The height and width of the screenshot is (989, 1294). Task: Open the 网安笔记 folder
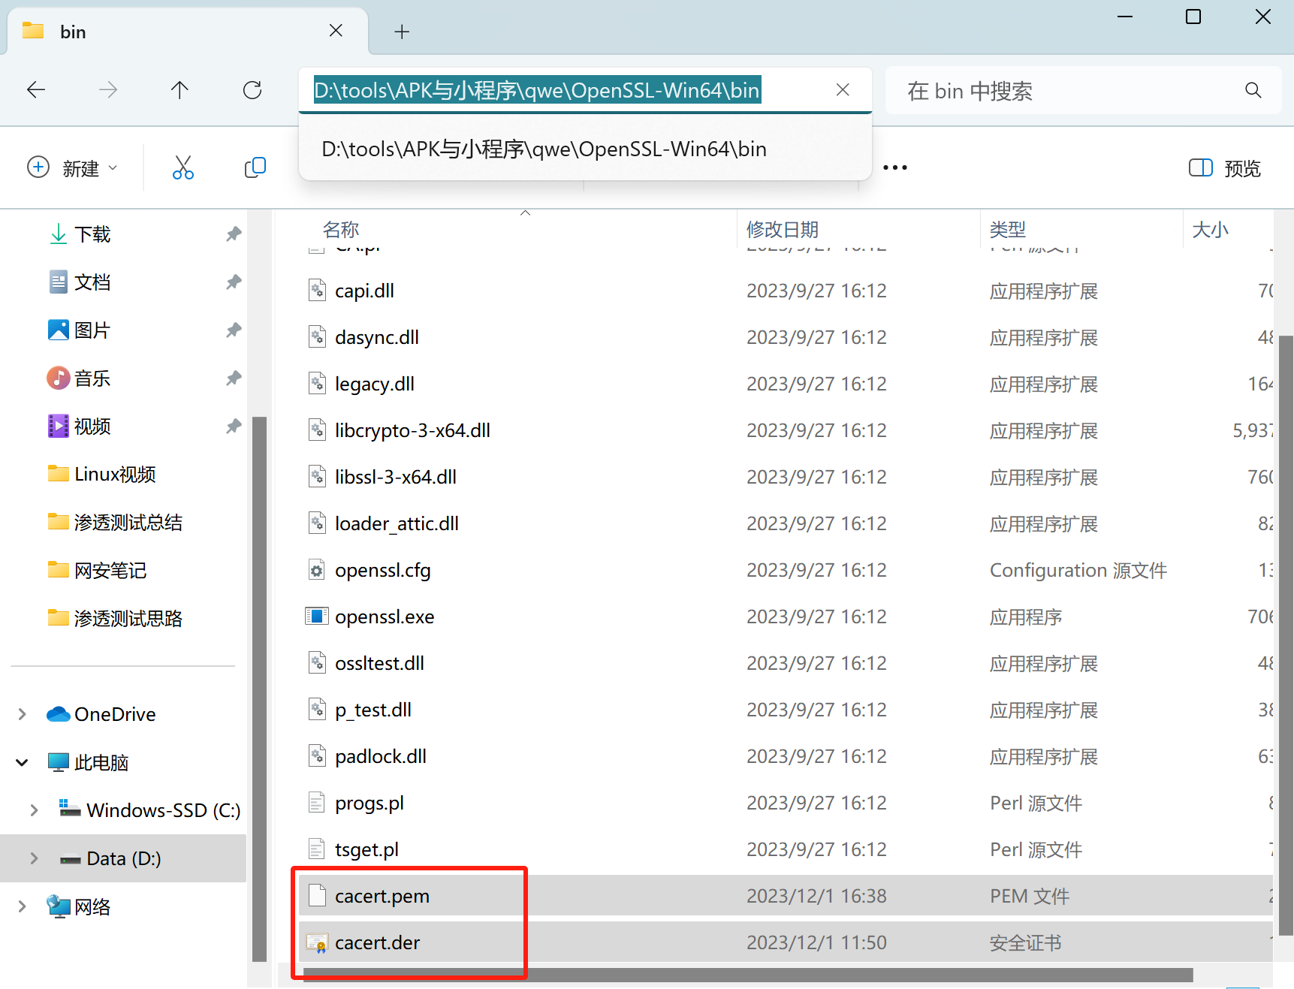point(98,571)
